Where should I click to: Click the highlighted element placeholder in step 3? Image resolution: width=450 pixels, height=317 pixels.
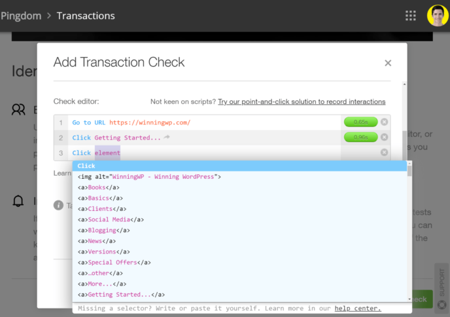[107, 153]
